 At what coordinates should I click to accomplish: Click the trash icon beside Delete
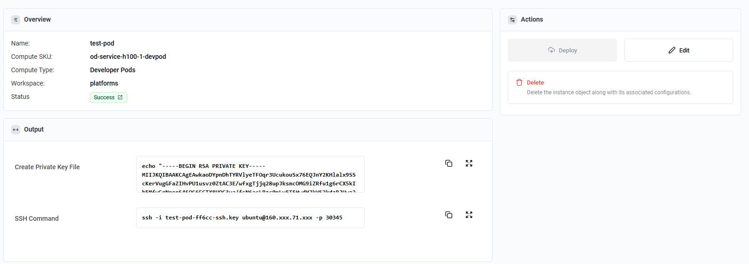click(519, 82)
